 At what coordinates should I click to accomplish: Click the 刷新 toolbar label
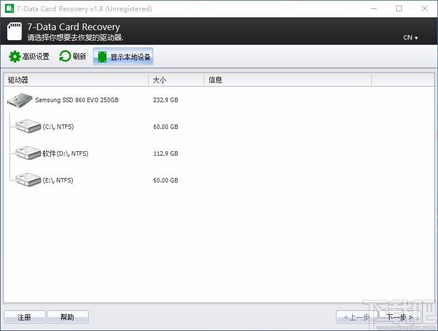(79, 56)
